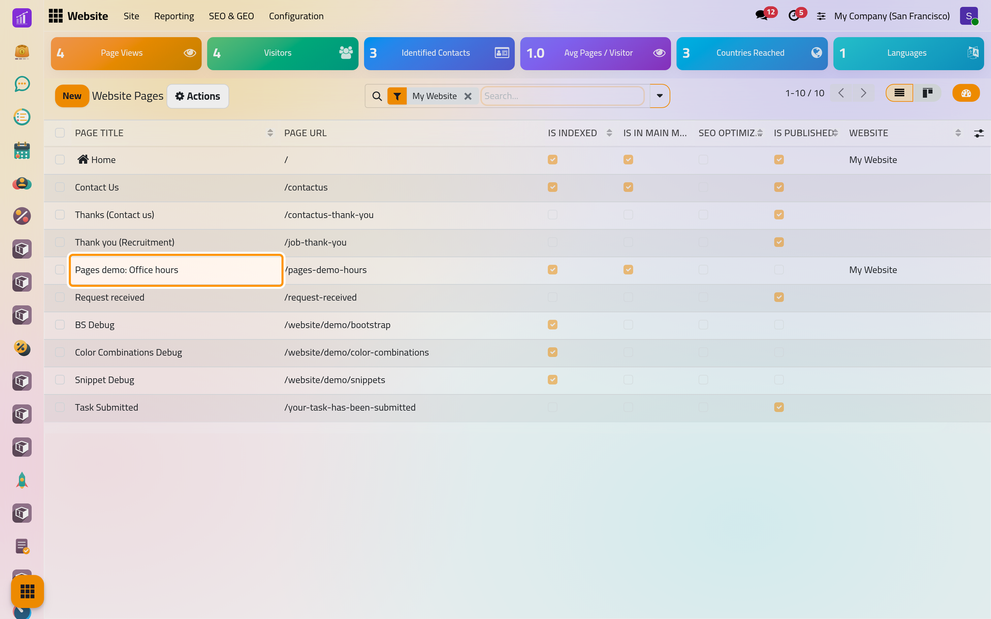Screen dimensions: 991x619
Task: Open the to-do list sidebar icon
Action: click(x=22, y=117)
